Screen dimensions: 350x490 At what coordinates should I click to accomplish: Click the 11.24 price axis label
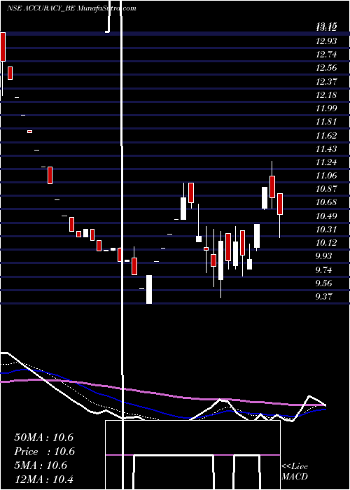pyautogui.click(x=326, y=162)
